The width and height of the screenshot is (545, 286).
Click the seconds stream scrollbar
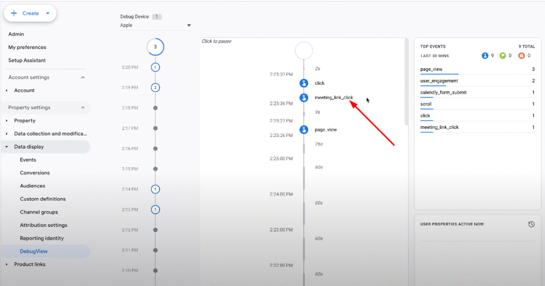click(x=406, y=82)
